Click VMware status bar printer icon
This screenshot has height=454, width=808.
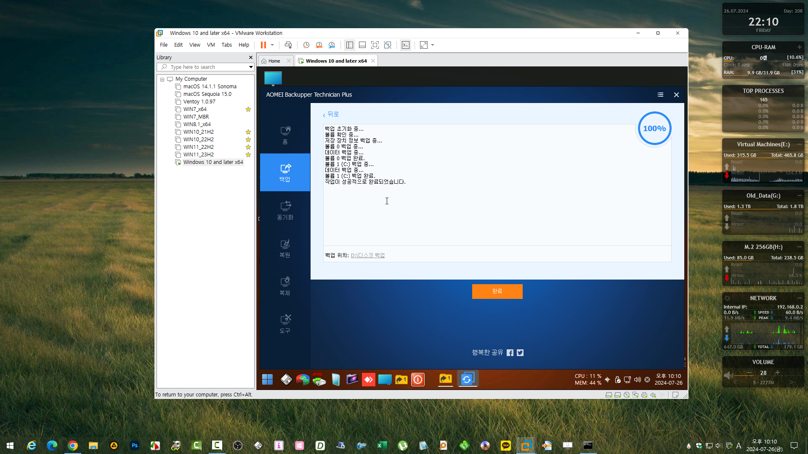pos(644,395)
